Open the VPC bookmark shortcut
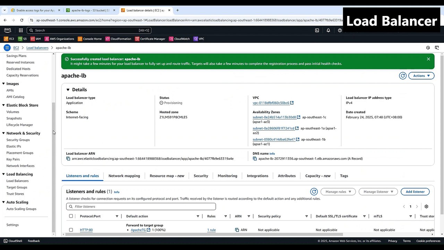The width and height of the screenshot is (444, 250). click(x=199, y=39)
